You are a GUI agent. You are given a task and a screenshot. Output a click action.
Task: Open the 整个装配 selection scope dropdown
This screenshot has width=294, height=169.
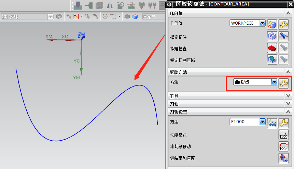[51, 16]
